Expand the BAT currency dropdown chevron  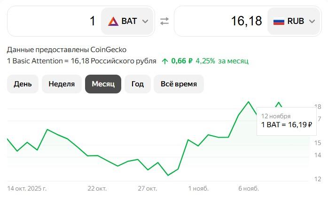point(145,21)
